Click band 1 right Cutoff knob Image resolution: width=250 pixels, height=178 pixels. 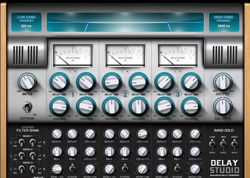click(x=72, y=134)
